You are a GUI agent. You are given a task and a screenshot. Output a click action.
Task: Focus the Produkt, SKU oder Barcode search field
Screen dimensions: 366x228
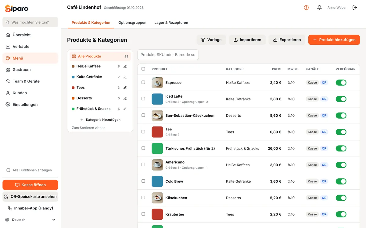[168, 55]
